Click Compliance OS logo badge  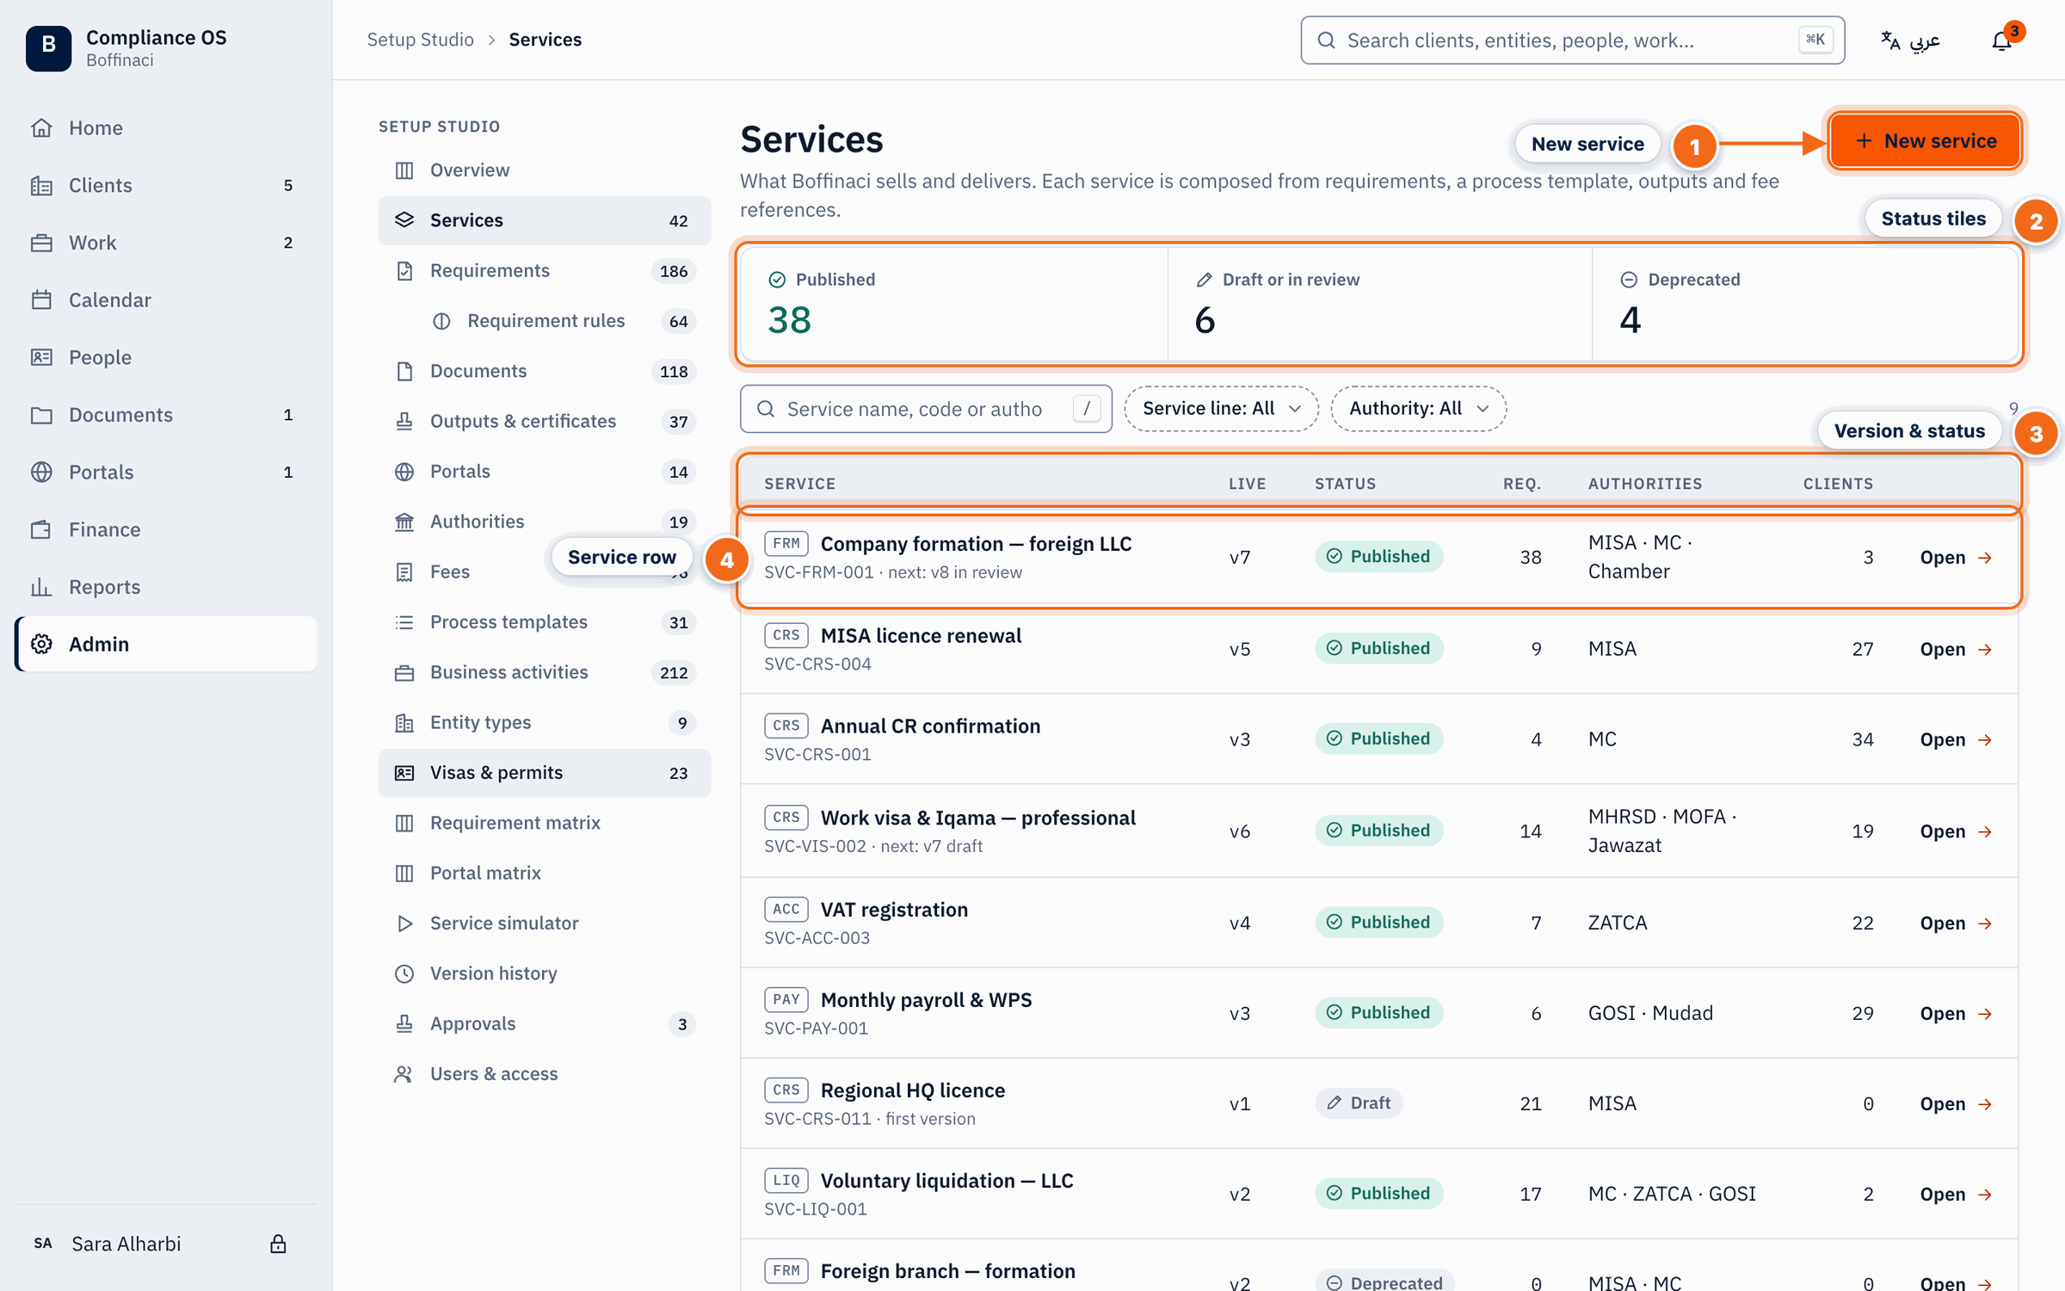48,47
